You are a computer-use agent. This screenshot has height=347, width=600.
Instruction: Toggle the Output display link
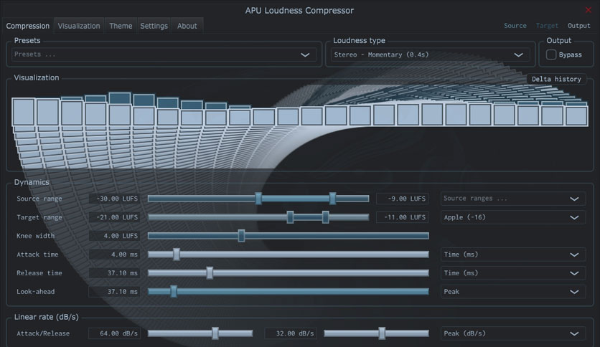click(578, 26)
